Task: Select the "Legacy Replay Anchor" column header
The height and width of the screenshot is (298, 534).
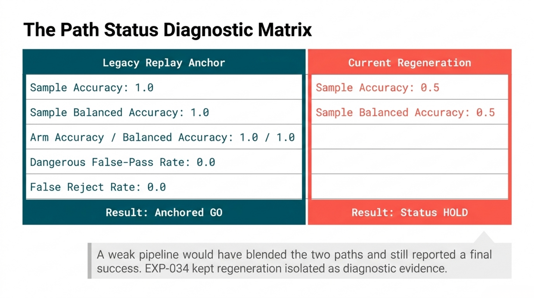Action: [164, 63]
